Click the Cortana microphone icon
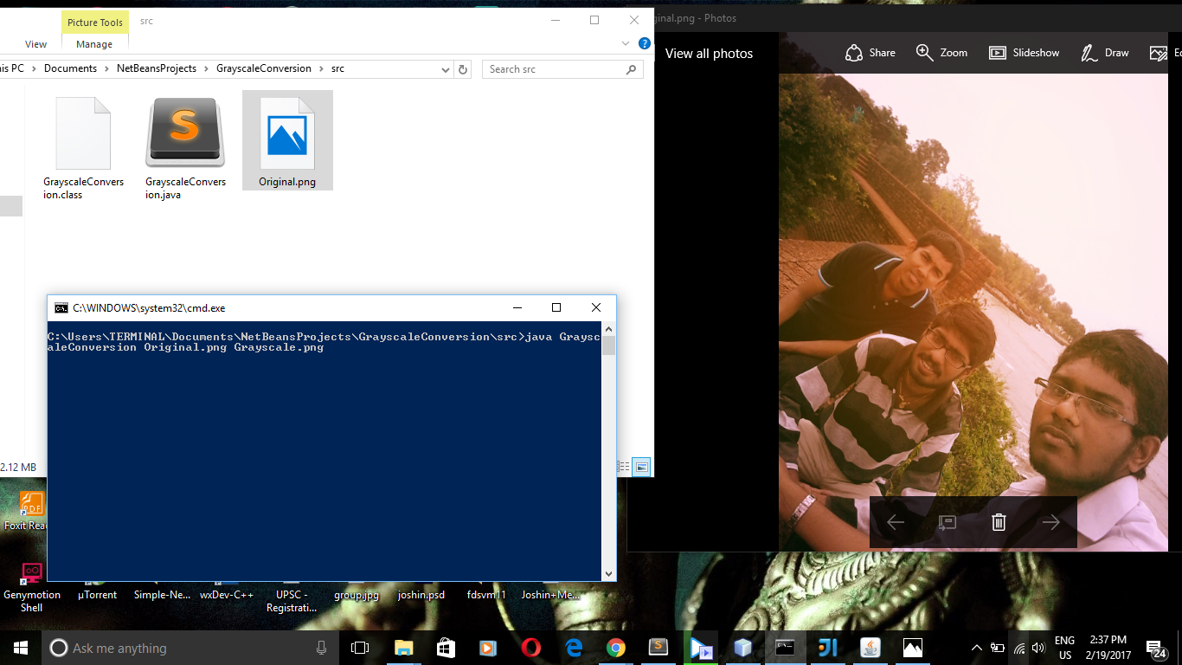The width and height of the screenshot is (1182, 665). 322,648
